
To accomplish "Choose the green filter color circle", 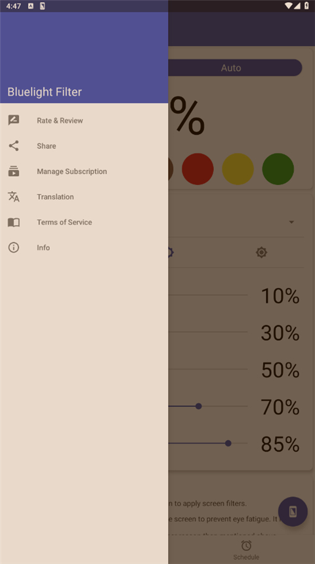I will tap(278, 169).
